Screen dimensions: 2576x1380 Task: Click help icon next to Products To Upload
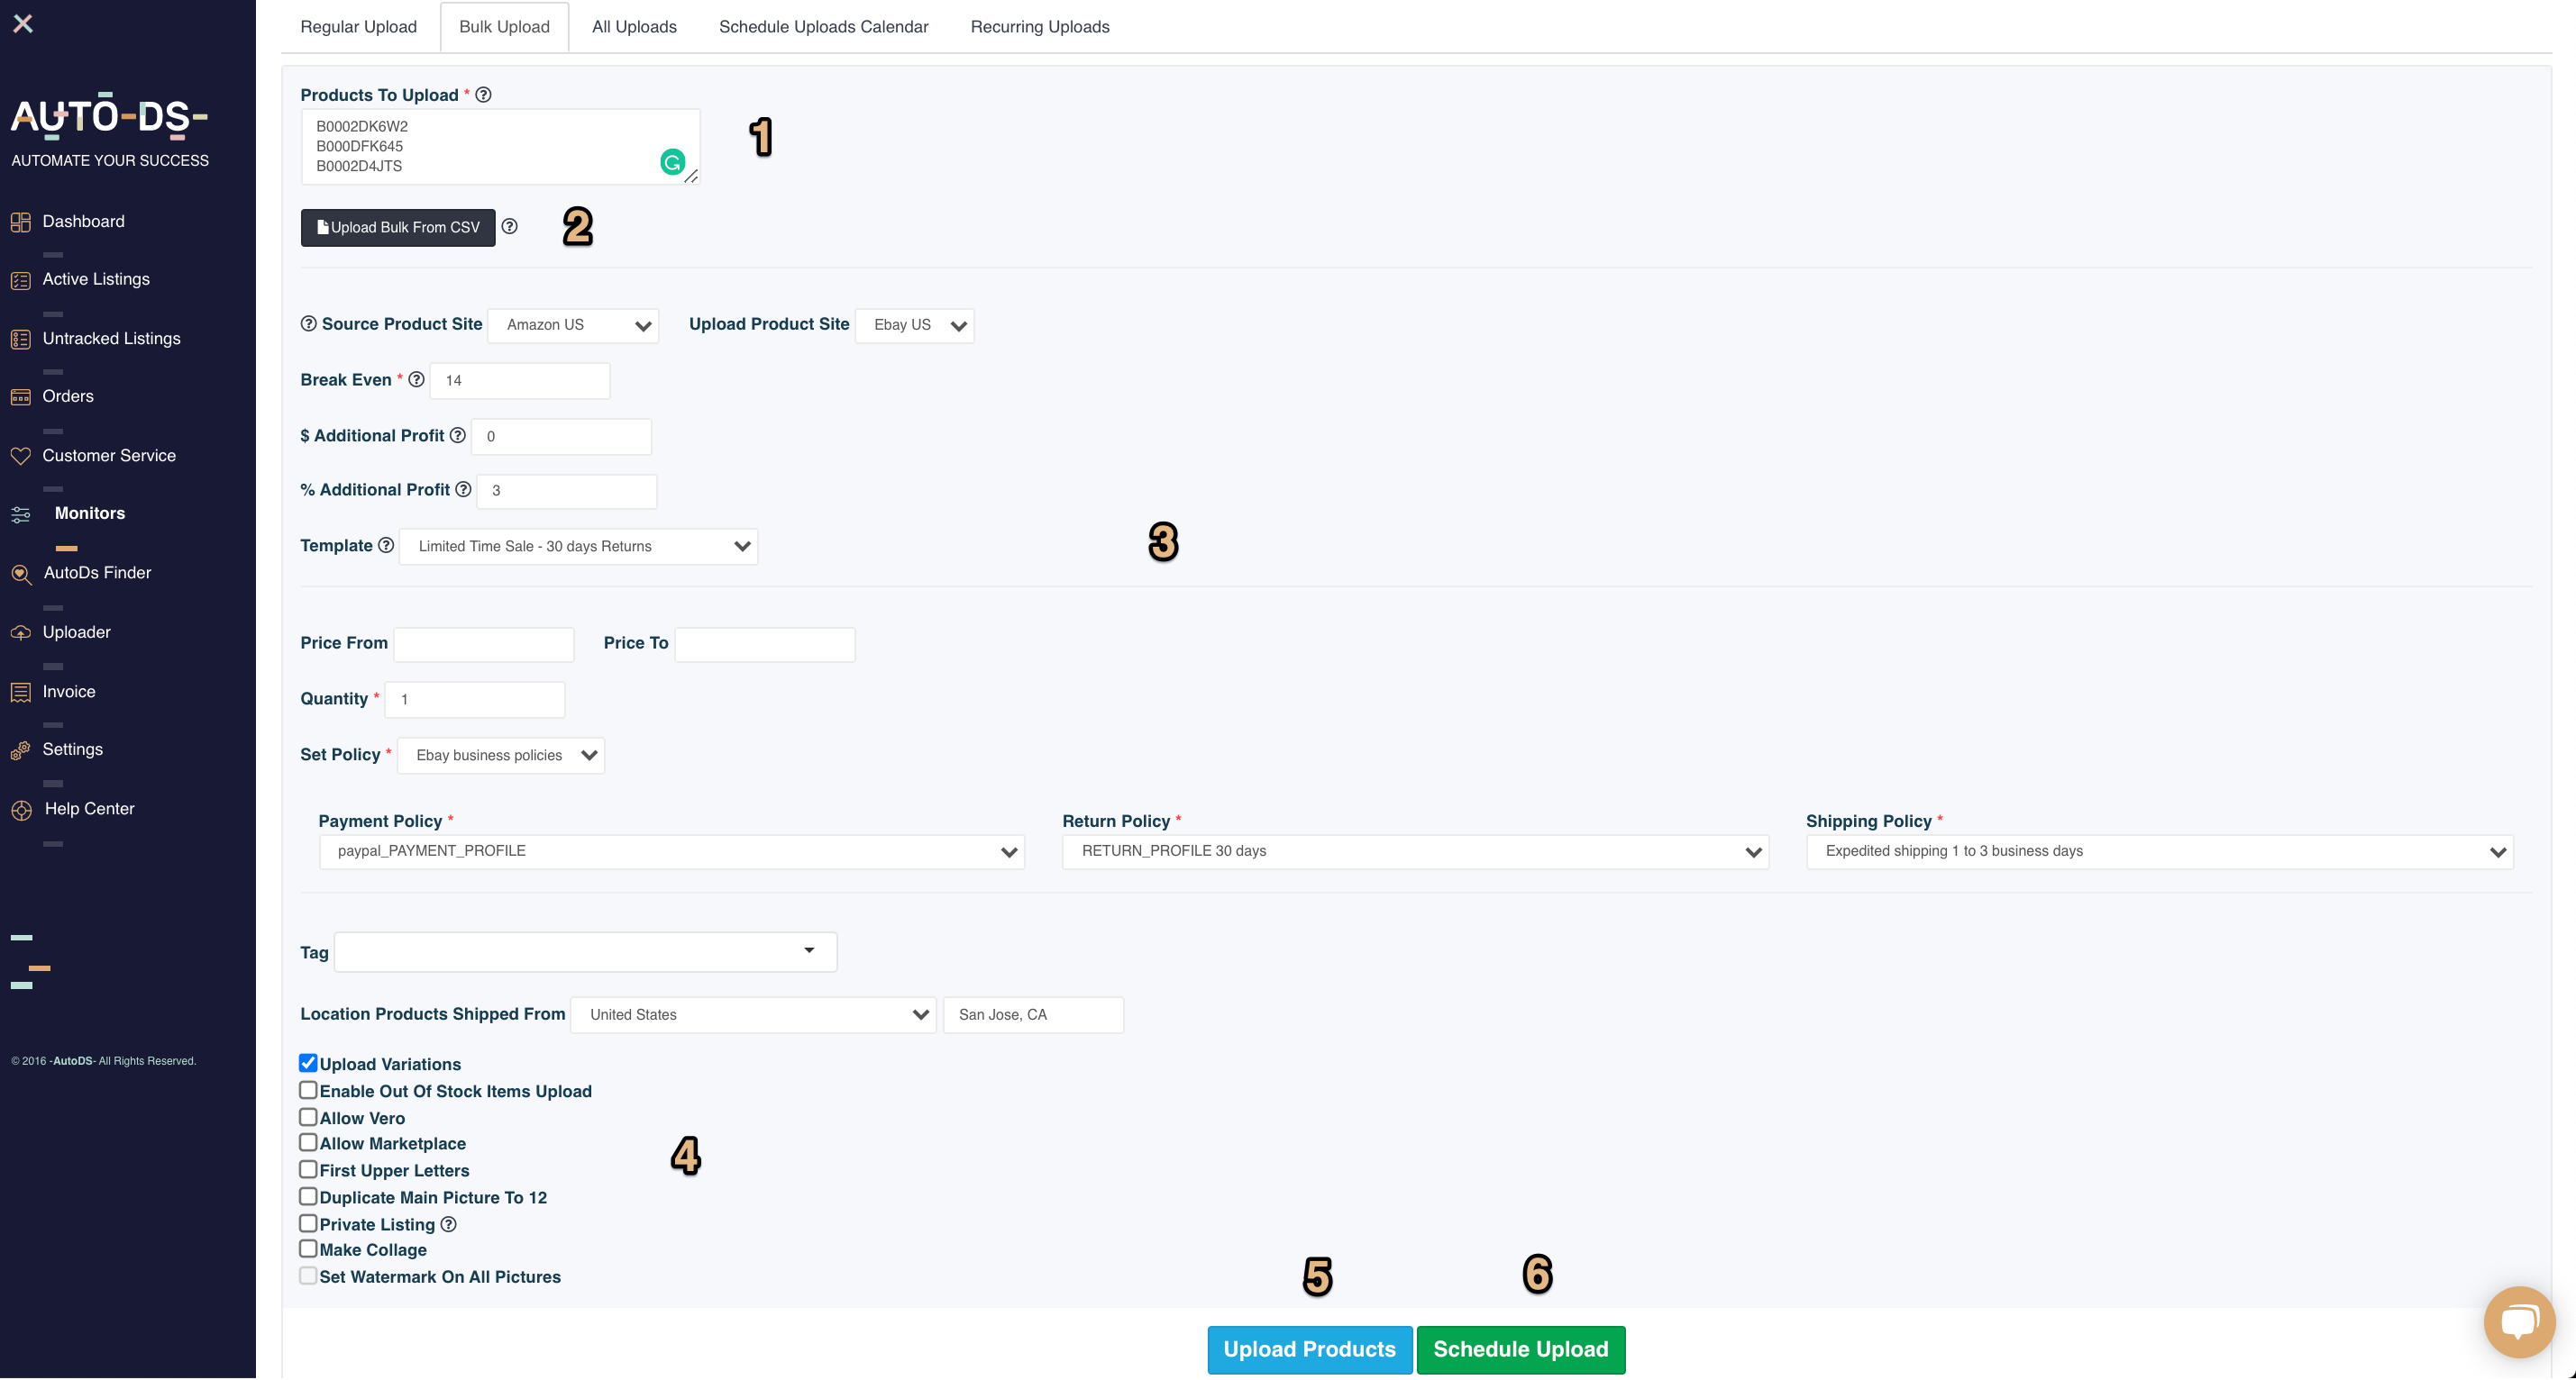pos(483,95)
